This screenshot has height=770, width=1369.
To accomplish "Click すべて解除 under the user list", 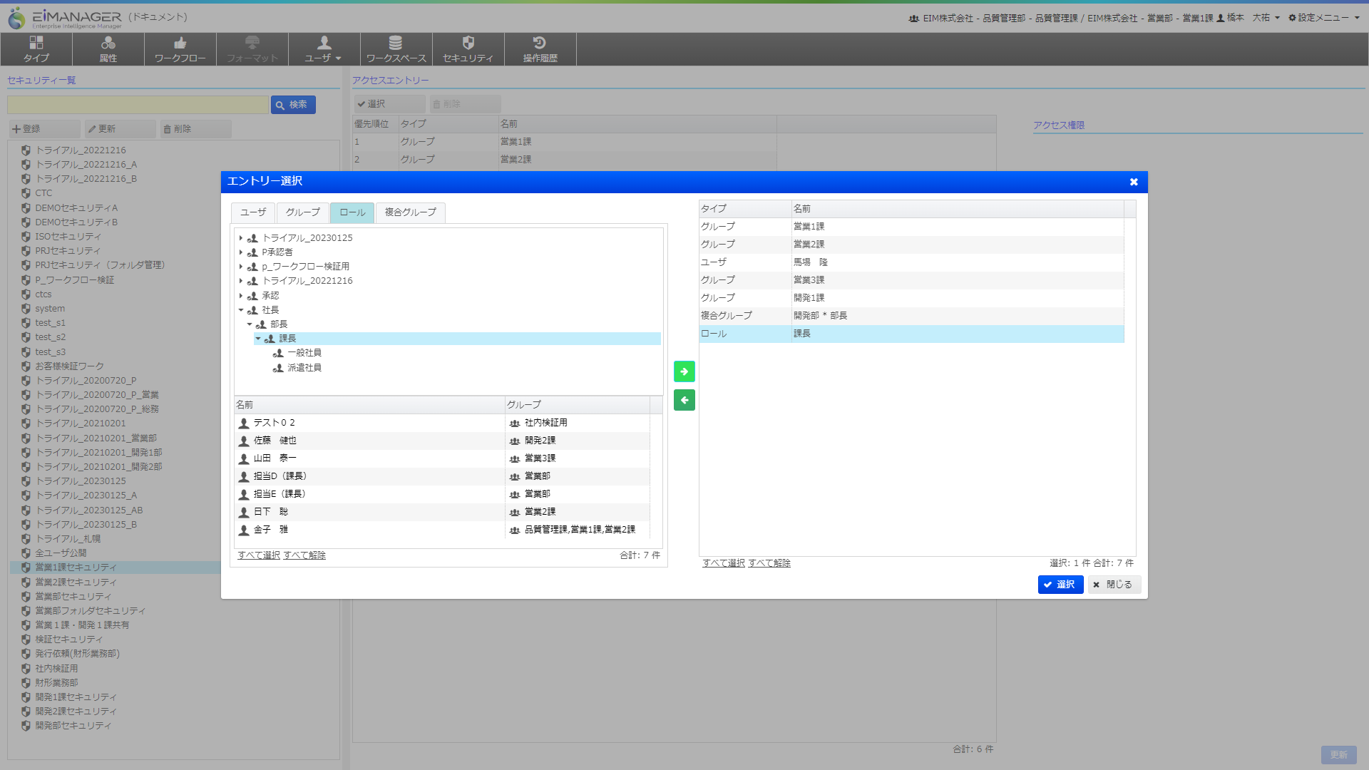I will coord(304,555).
